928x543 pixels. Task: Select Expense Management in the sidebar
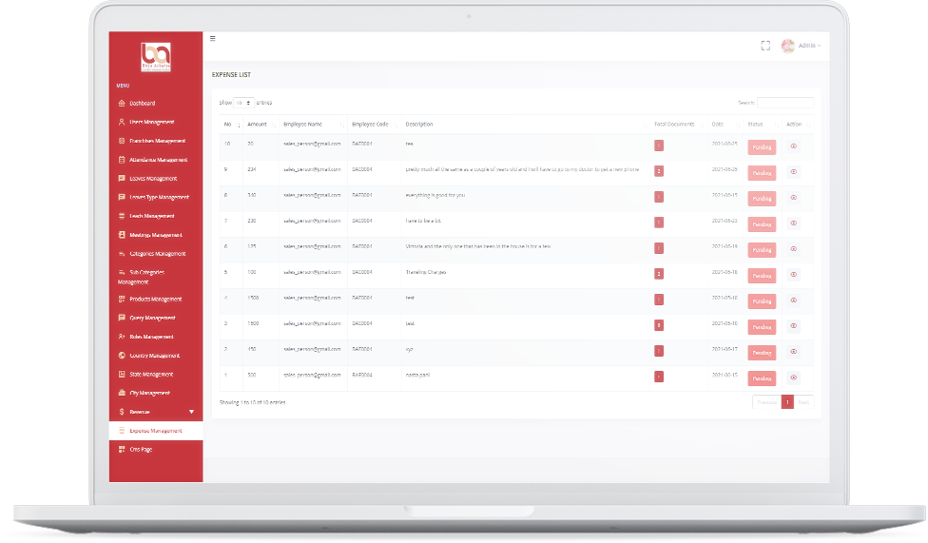(156, 431)
